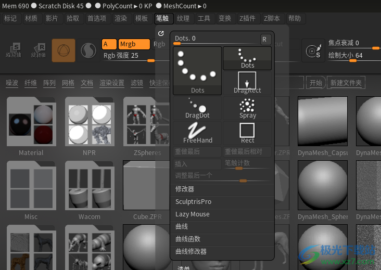
Task: Expand the 曲线 section
Action: [x=222, y=226]
